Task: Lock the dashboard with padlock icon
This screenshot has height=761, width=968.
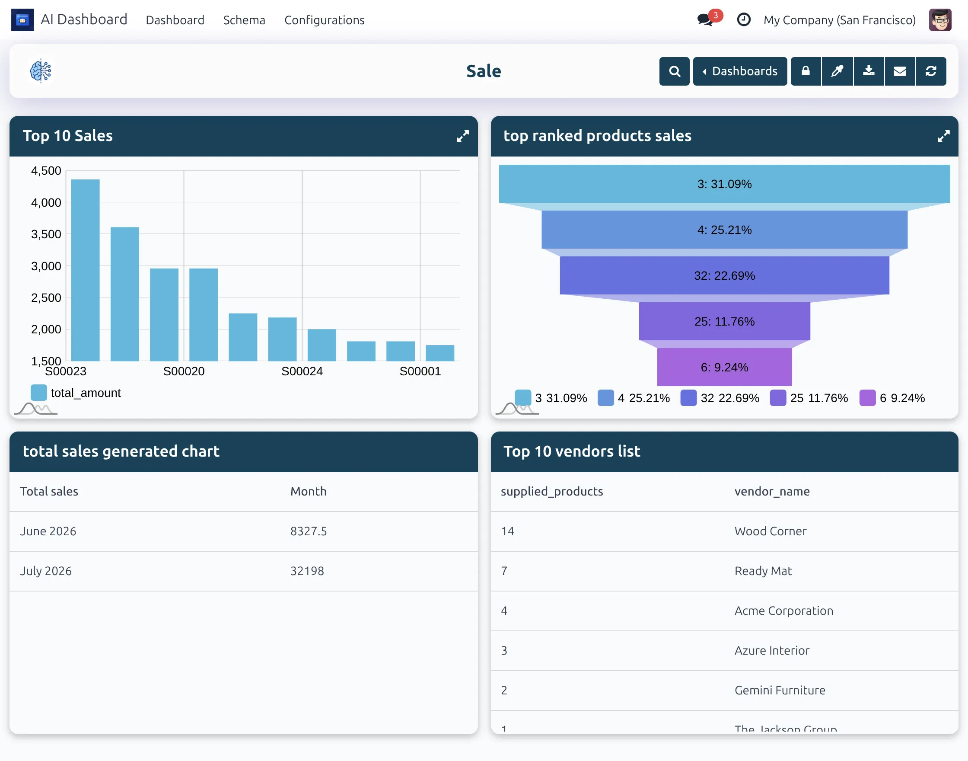Action: pyautogui.click(x=806, y=71)
